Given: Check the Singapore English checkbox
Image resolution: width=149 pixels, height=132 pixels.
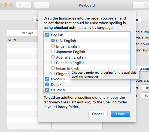Looking at the screenshot, I should pyautogui.click(x=53, y=73).
